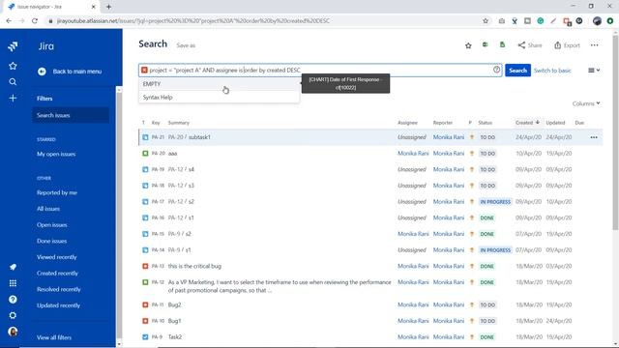Star this search filter
Viewport: 619px width, 348px height.
tap(468, 45)
